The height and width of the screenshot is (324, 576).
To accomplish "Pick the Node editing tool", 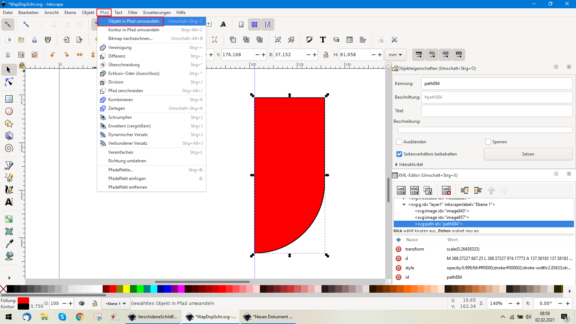I will click(x=9, y=82).
